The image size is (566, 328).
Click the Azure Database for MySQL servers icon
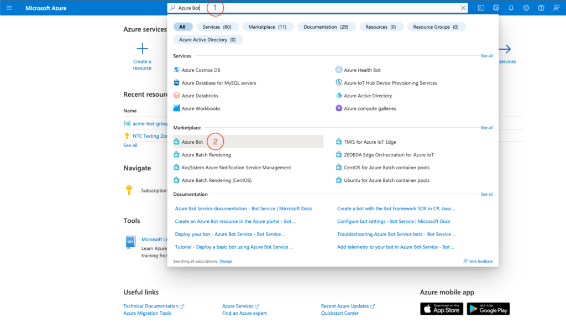click(176, 83)
